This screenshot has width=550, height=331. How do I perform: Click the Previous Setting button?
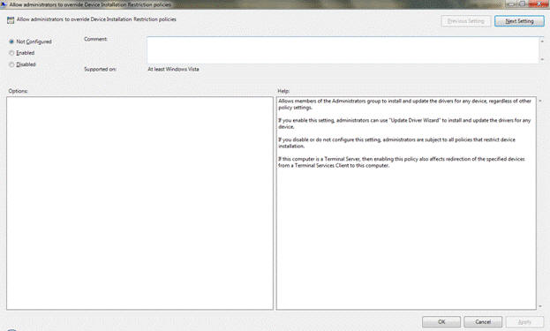(x=465, y=21)
